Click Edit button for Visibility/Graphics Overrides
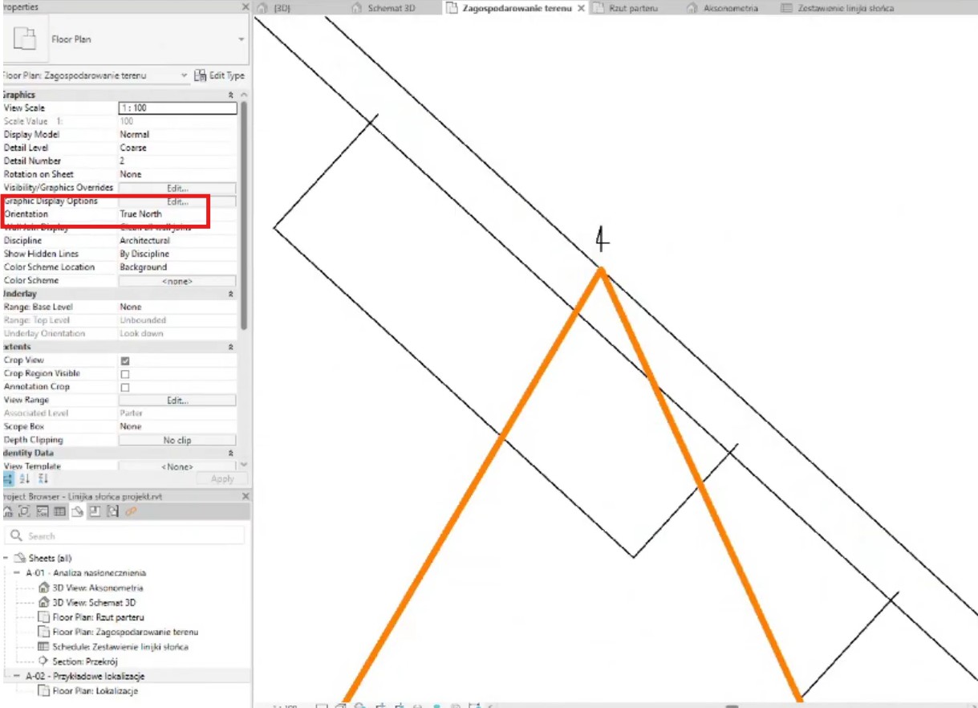 point(177,188)
